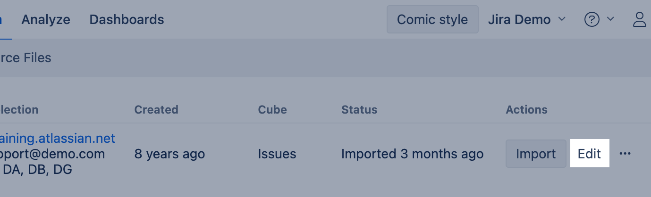Select the 'Imported 3 months ago' status text
The width and height of the screenshot is (651, 197).
[412, 154]
